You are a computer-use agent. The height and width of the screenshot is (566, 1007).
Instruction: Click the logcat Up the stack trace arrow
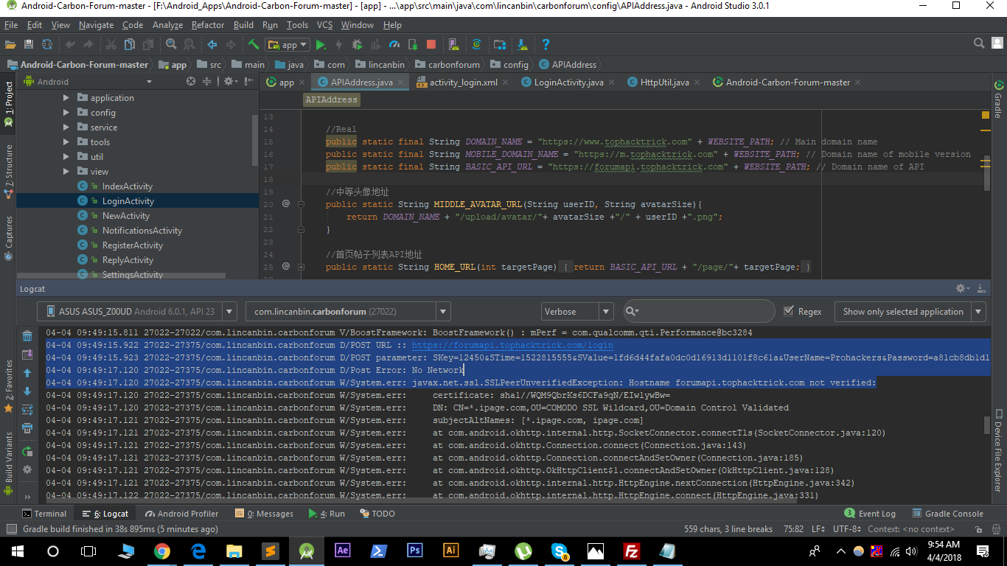[x=27, y=373]
